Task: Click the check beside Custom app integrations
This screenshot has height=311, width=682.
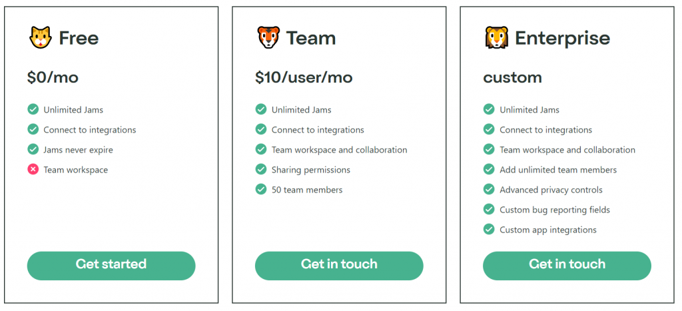Action: (489, 230)
